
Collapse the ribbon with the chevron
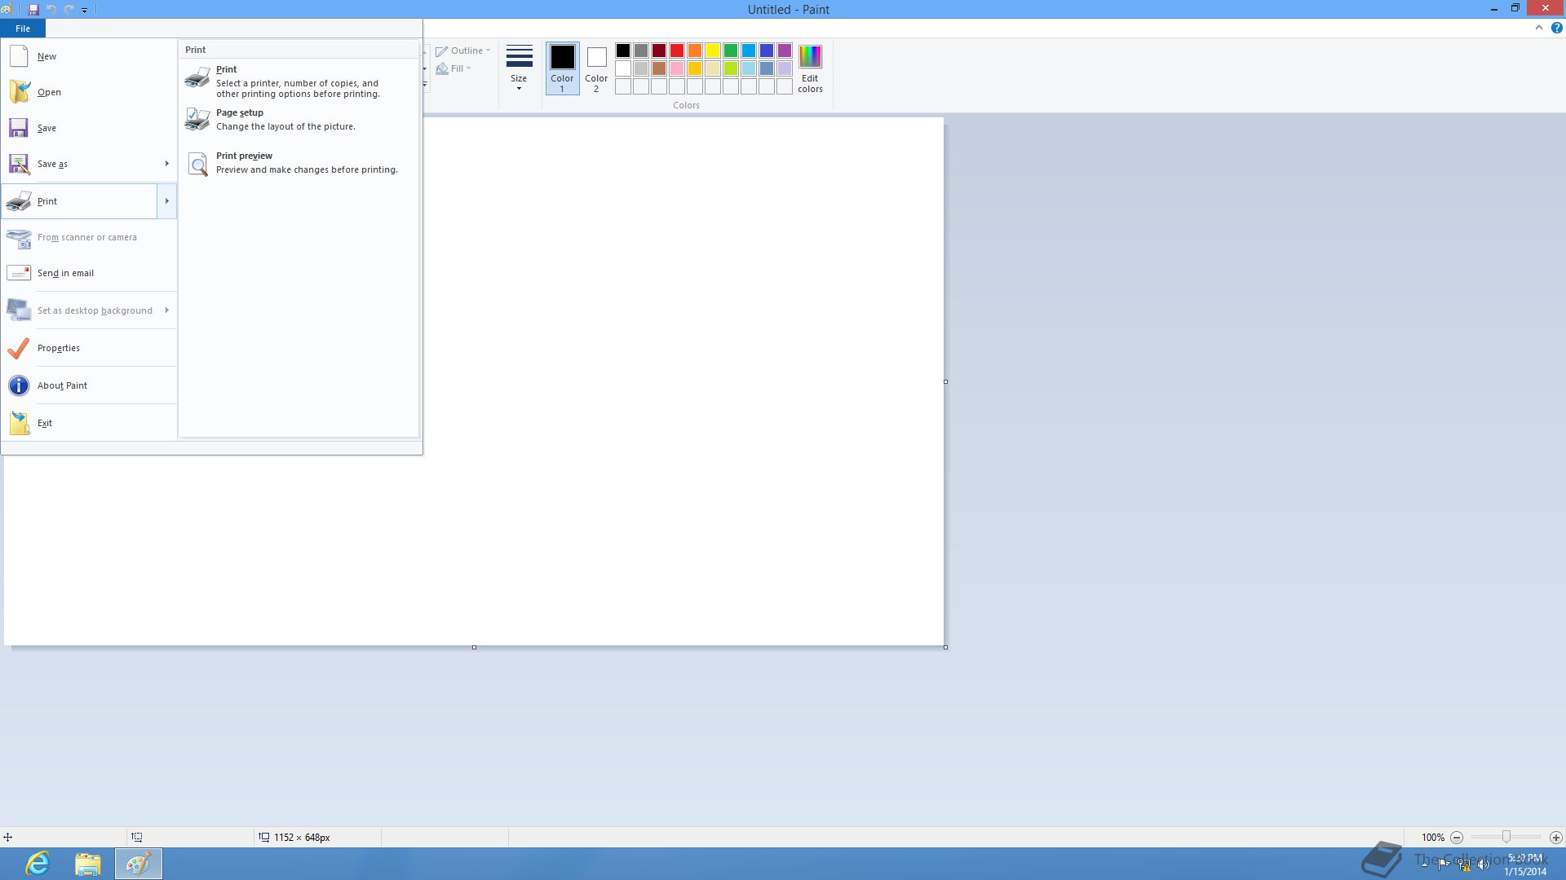1539,28
